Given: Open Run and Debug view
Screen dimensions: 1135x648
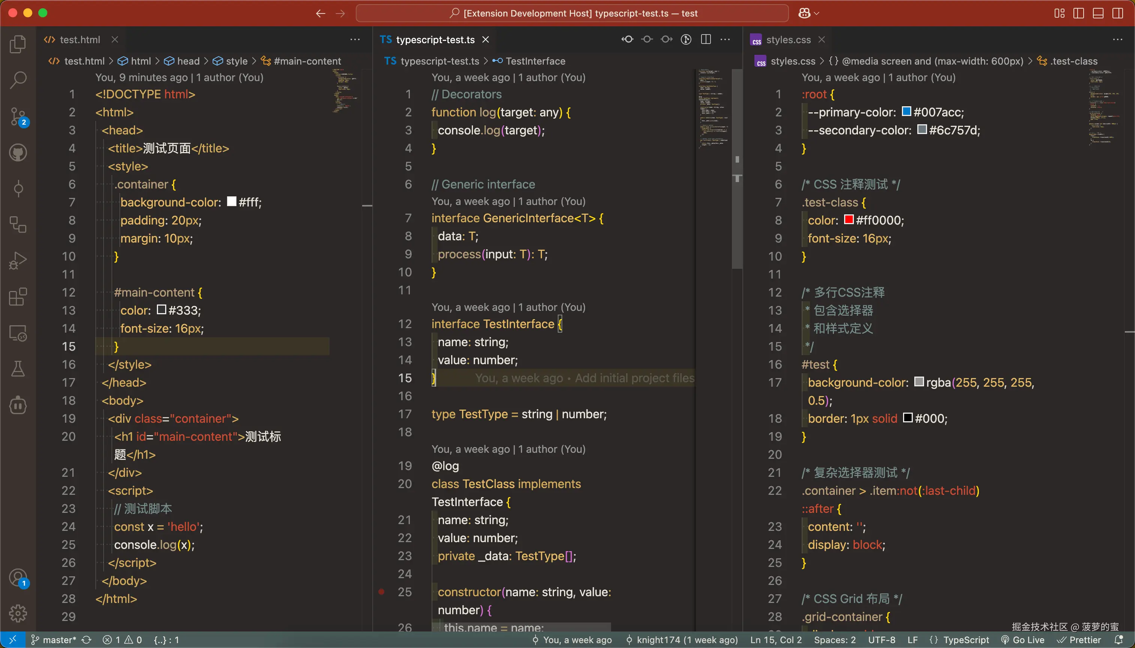Looking at the screenshot, I should (x=18, y=261).
